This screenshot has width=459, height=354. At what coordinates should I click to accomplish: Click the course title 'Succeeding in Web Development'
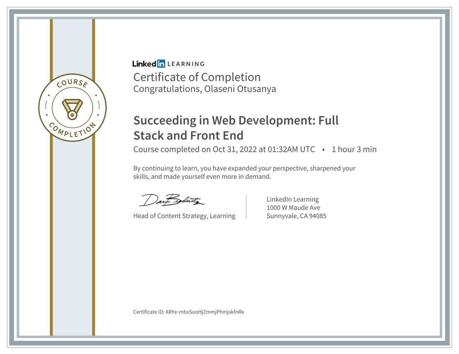tap(236, 121)
